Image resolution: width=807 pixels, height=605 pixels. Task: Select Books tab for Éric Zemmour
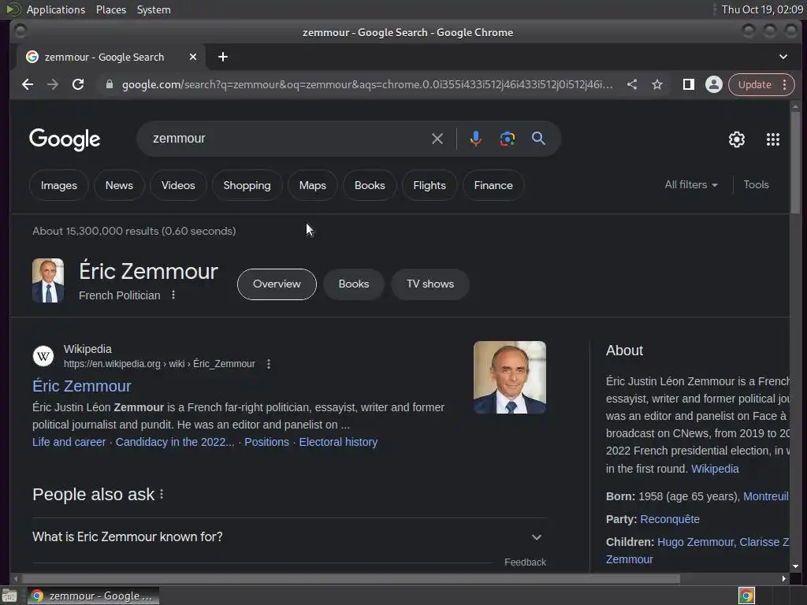354,284
